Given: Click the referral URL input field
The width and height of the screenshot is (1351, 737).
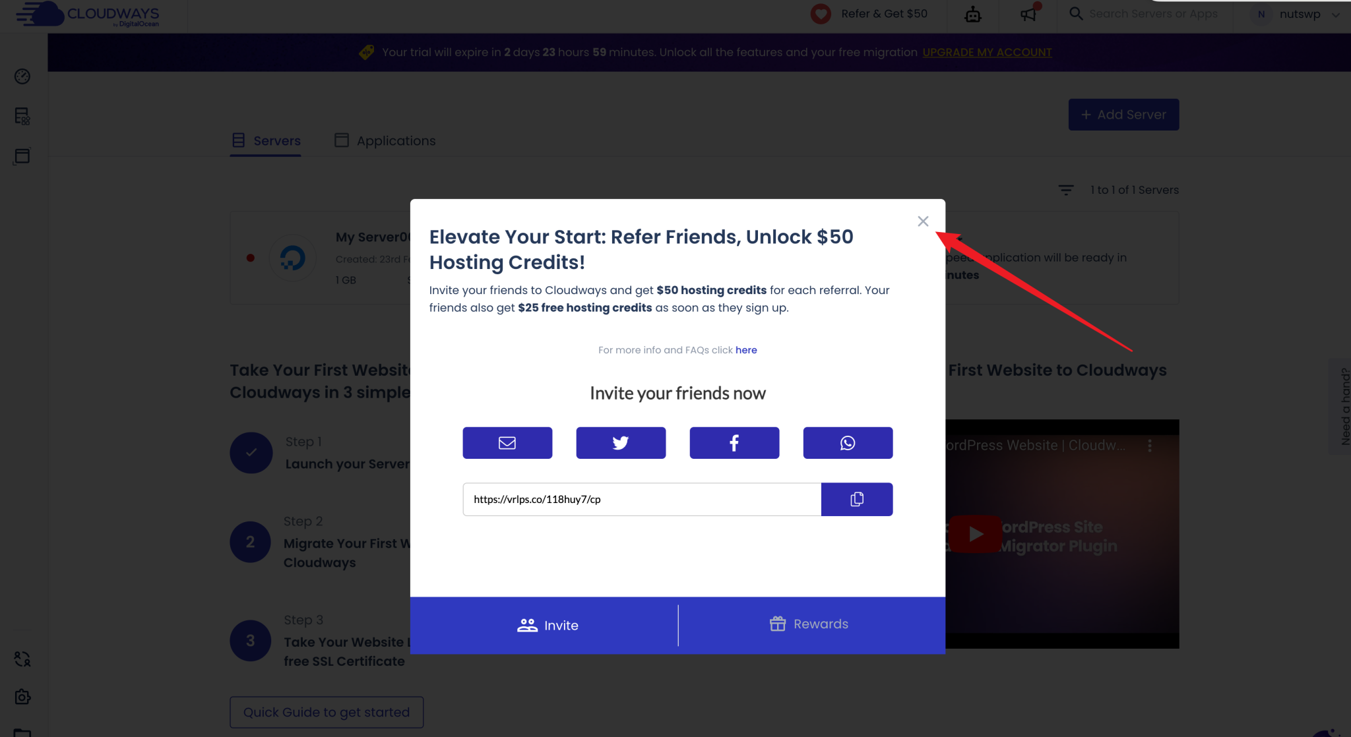Looking at the screenshot, I should coord(642,500).
